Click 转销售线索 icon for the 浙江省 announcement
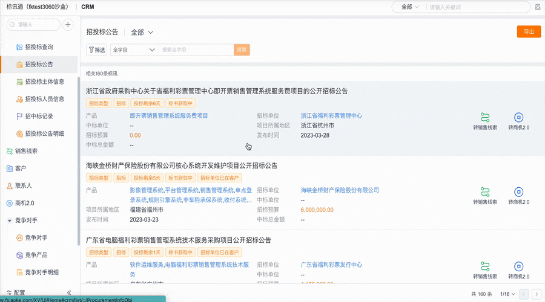 click(485, 118)
